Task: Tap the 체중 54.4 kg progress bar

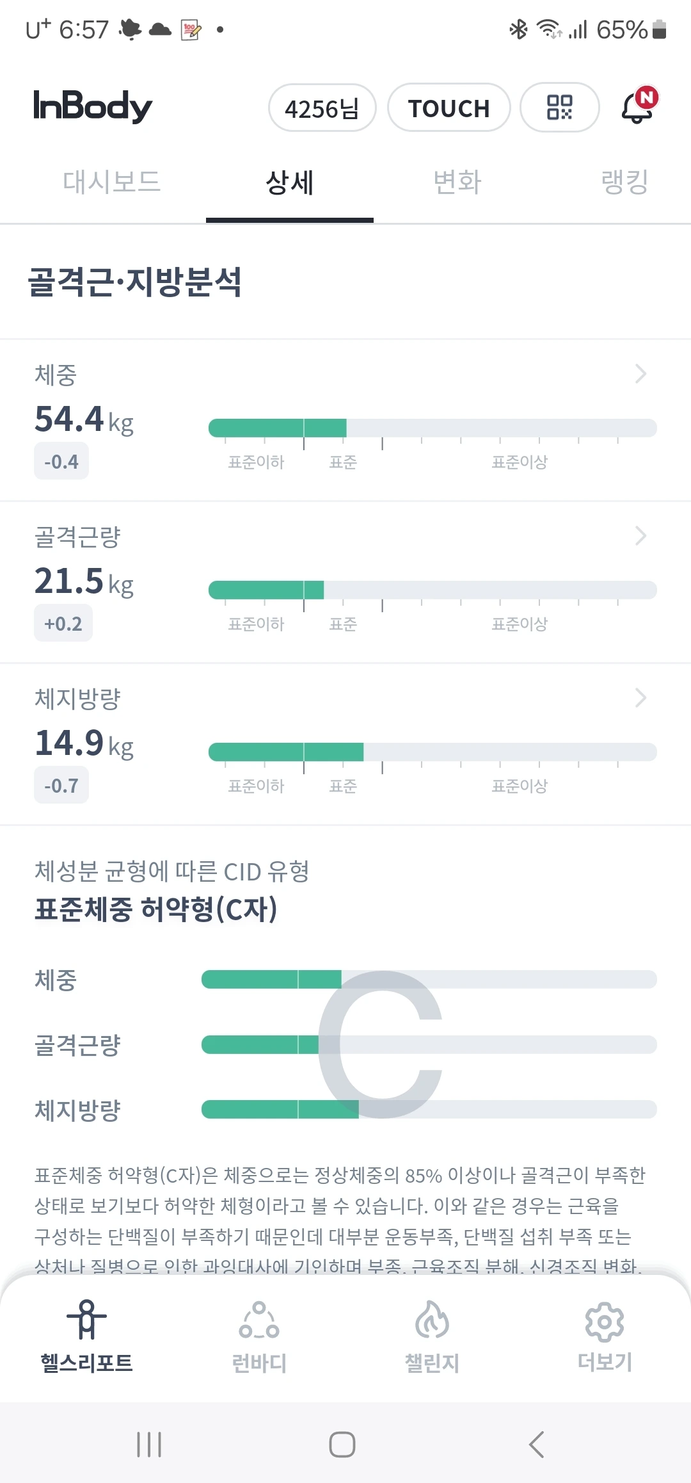Action: click(433, 428)
